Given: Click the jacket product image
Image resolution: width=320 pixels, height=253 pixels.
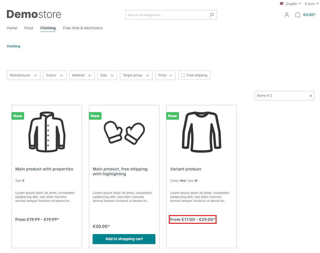Looking at the screenshot, I should point(47,132).
